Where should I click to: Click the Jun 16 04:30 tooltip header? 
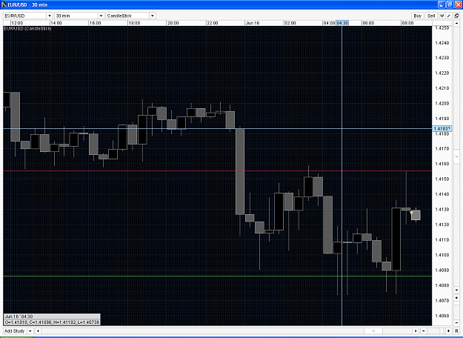(52, 317)
